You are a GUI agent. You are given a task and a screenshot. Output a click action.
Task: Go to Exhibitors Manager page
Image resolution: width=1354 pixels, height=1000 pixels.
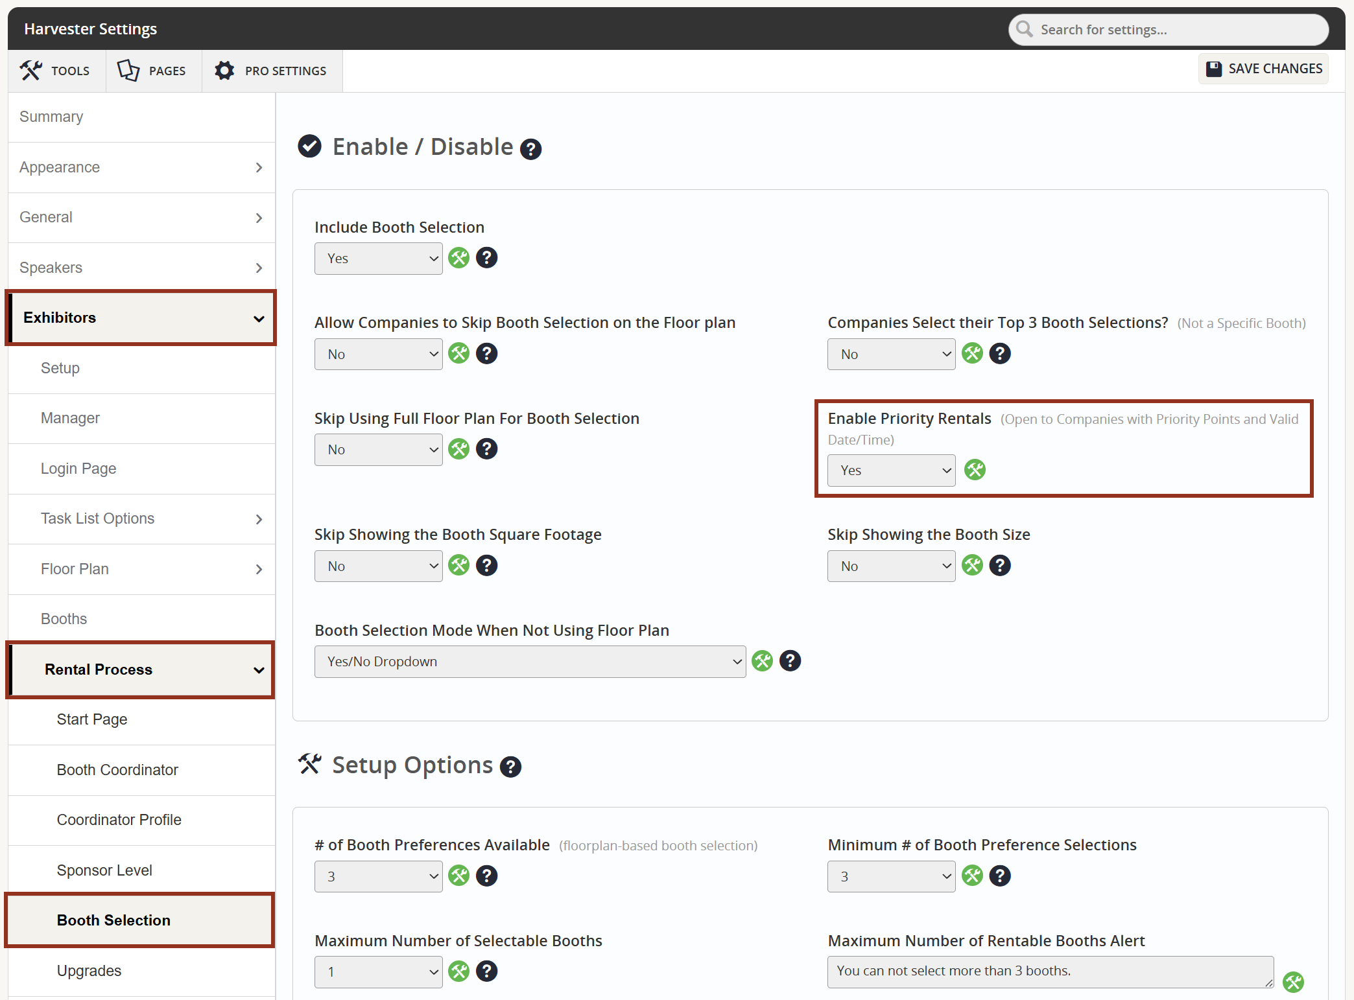[x=141, y=418]
